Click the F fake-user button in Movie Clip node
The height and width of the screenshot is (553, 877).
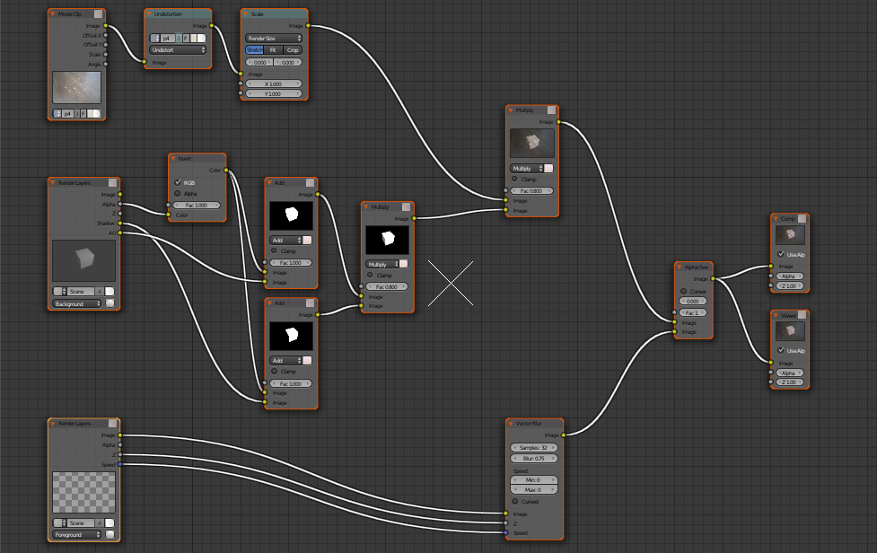coord(83,113)
